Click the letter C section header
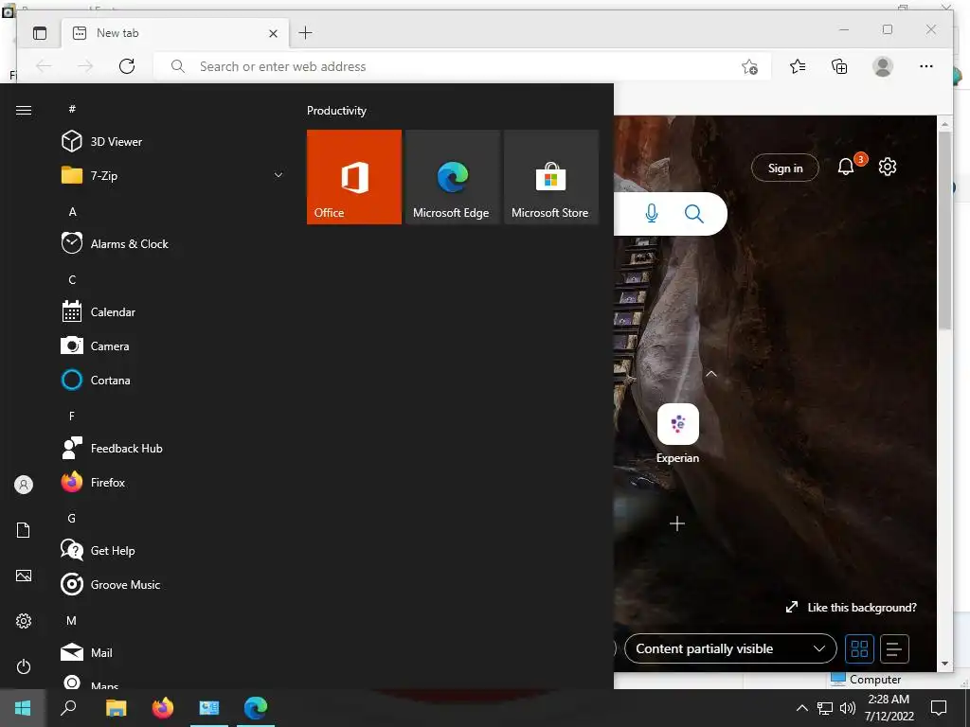Viewport: 970px width, 727px height. tap(72, 279)
